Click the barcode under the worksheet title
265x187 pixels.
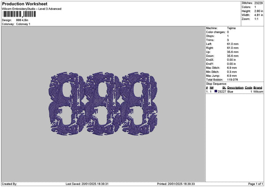pyautogui.click(x=19, y=15)
